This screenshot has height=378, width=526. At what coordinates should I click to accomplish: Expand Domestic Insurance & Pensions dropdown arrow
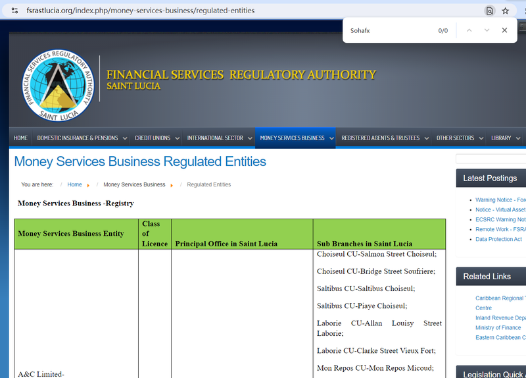coord(125,138)
